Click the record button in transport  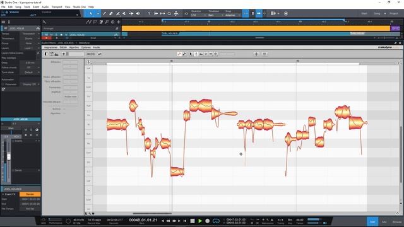(208, 221)
